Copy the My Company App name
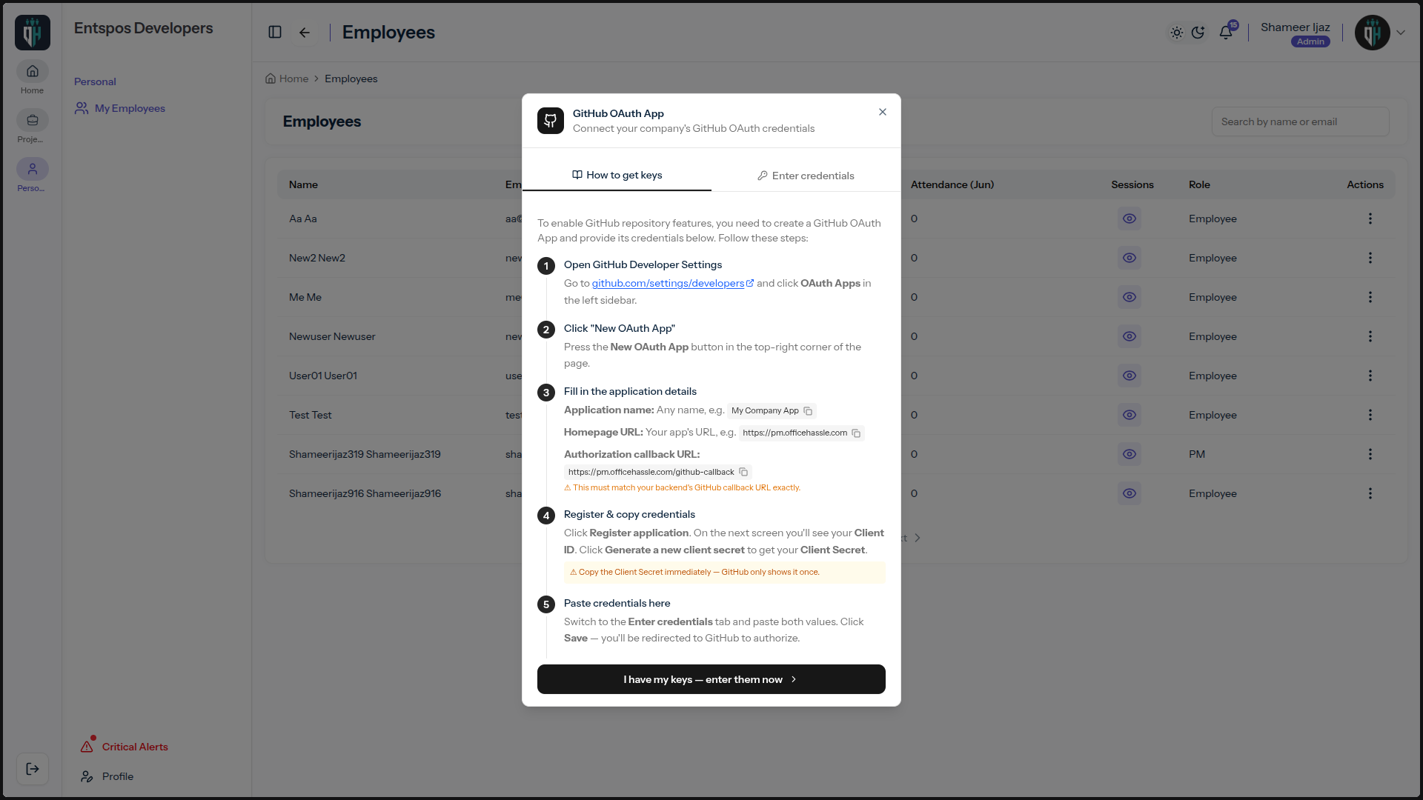Screen dimensions: 1423x800 (x=809, y=411)
